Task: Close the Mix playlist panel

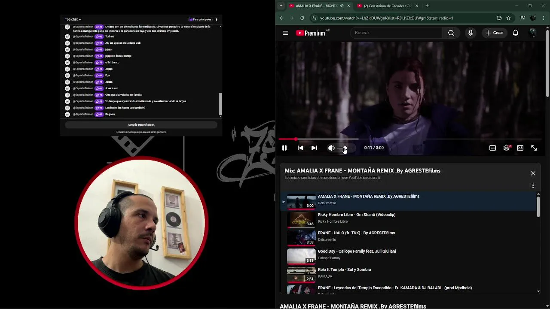Action: pos(533,173)
